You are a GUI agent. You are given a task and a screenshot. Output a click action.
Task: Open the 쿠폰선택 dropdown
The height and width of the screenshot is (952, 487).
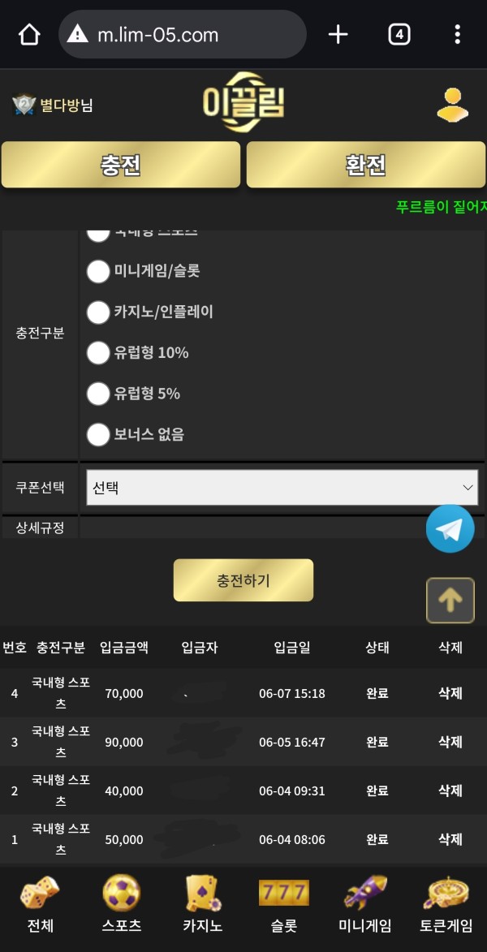click(282, 488)
